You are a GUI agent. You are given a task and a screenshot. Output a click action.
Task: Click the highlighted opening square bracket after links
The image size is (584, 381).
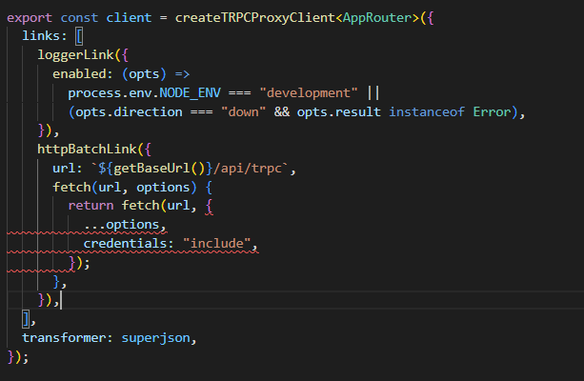pos(79,36)
